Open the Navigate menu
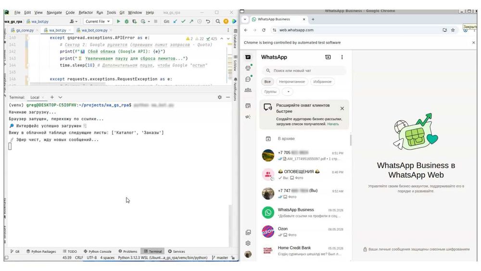Viewport: 481px width, 271px height. pyautogui.click(x=54, y=13)
